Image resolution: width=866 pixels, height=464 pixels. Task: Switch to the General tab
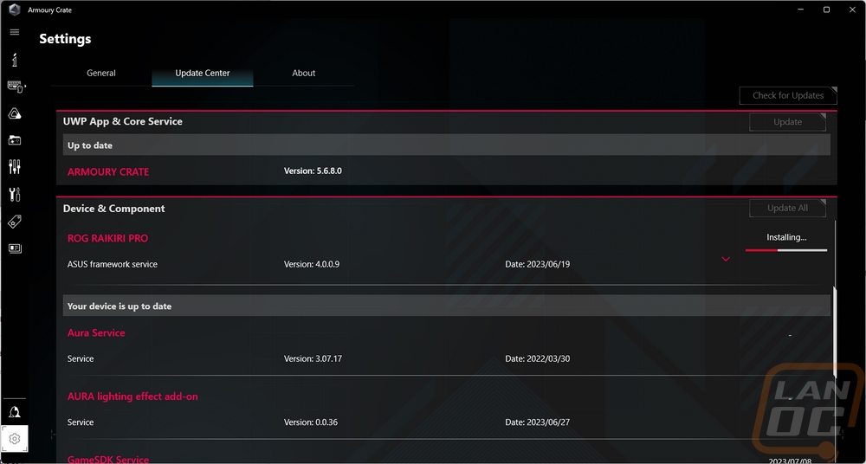coord(101,74)
